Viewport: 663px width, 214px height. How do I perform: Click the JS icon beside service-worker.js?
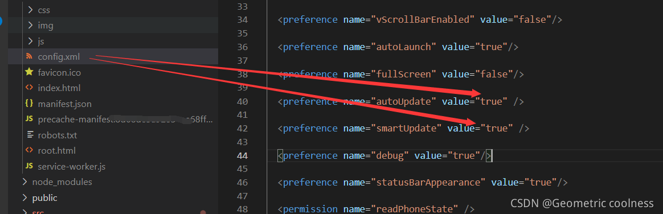(29, 166)
